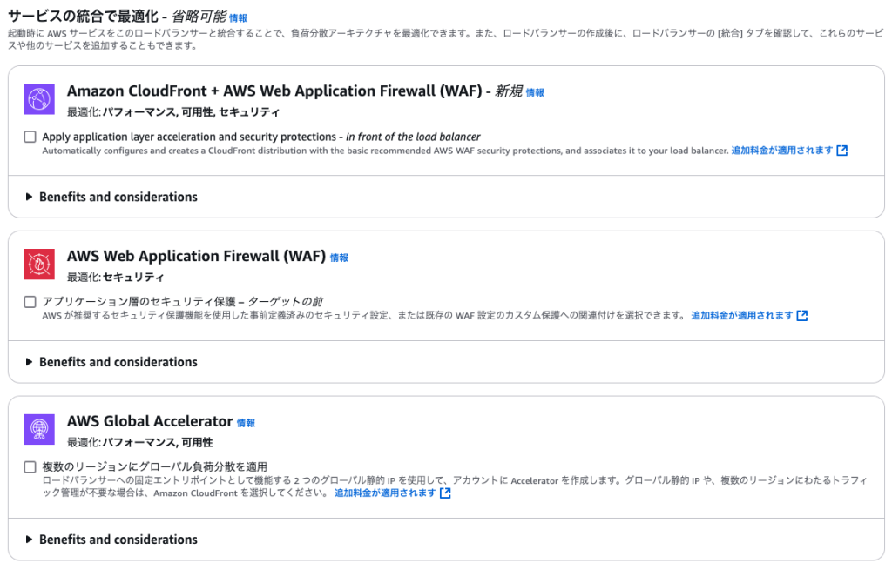This screenshot has width=892, height=570.
Task: Open 情報 link beside サービスの統合で最適化 heading
Action: [x=239, y=18]
